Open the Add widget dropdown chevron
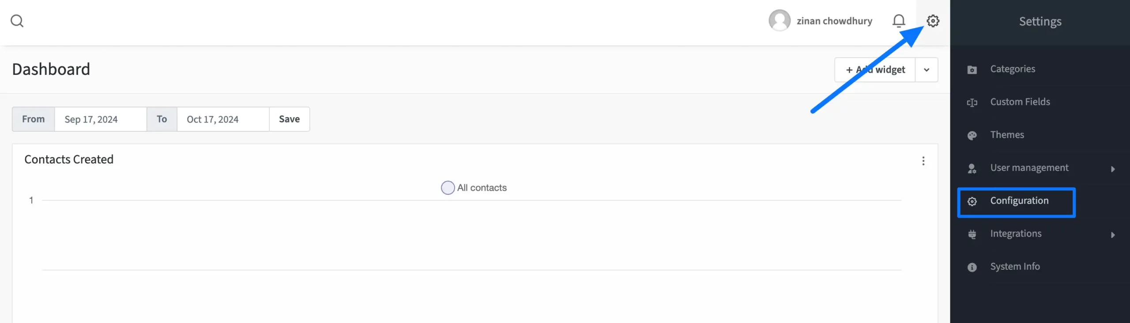The image size is (1130, 323). [927, 69]
